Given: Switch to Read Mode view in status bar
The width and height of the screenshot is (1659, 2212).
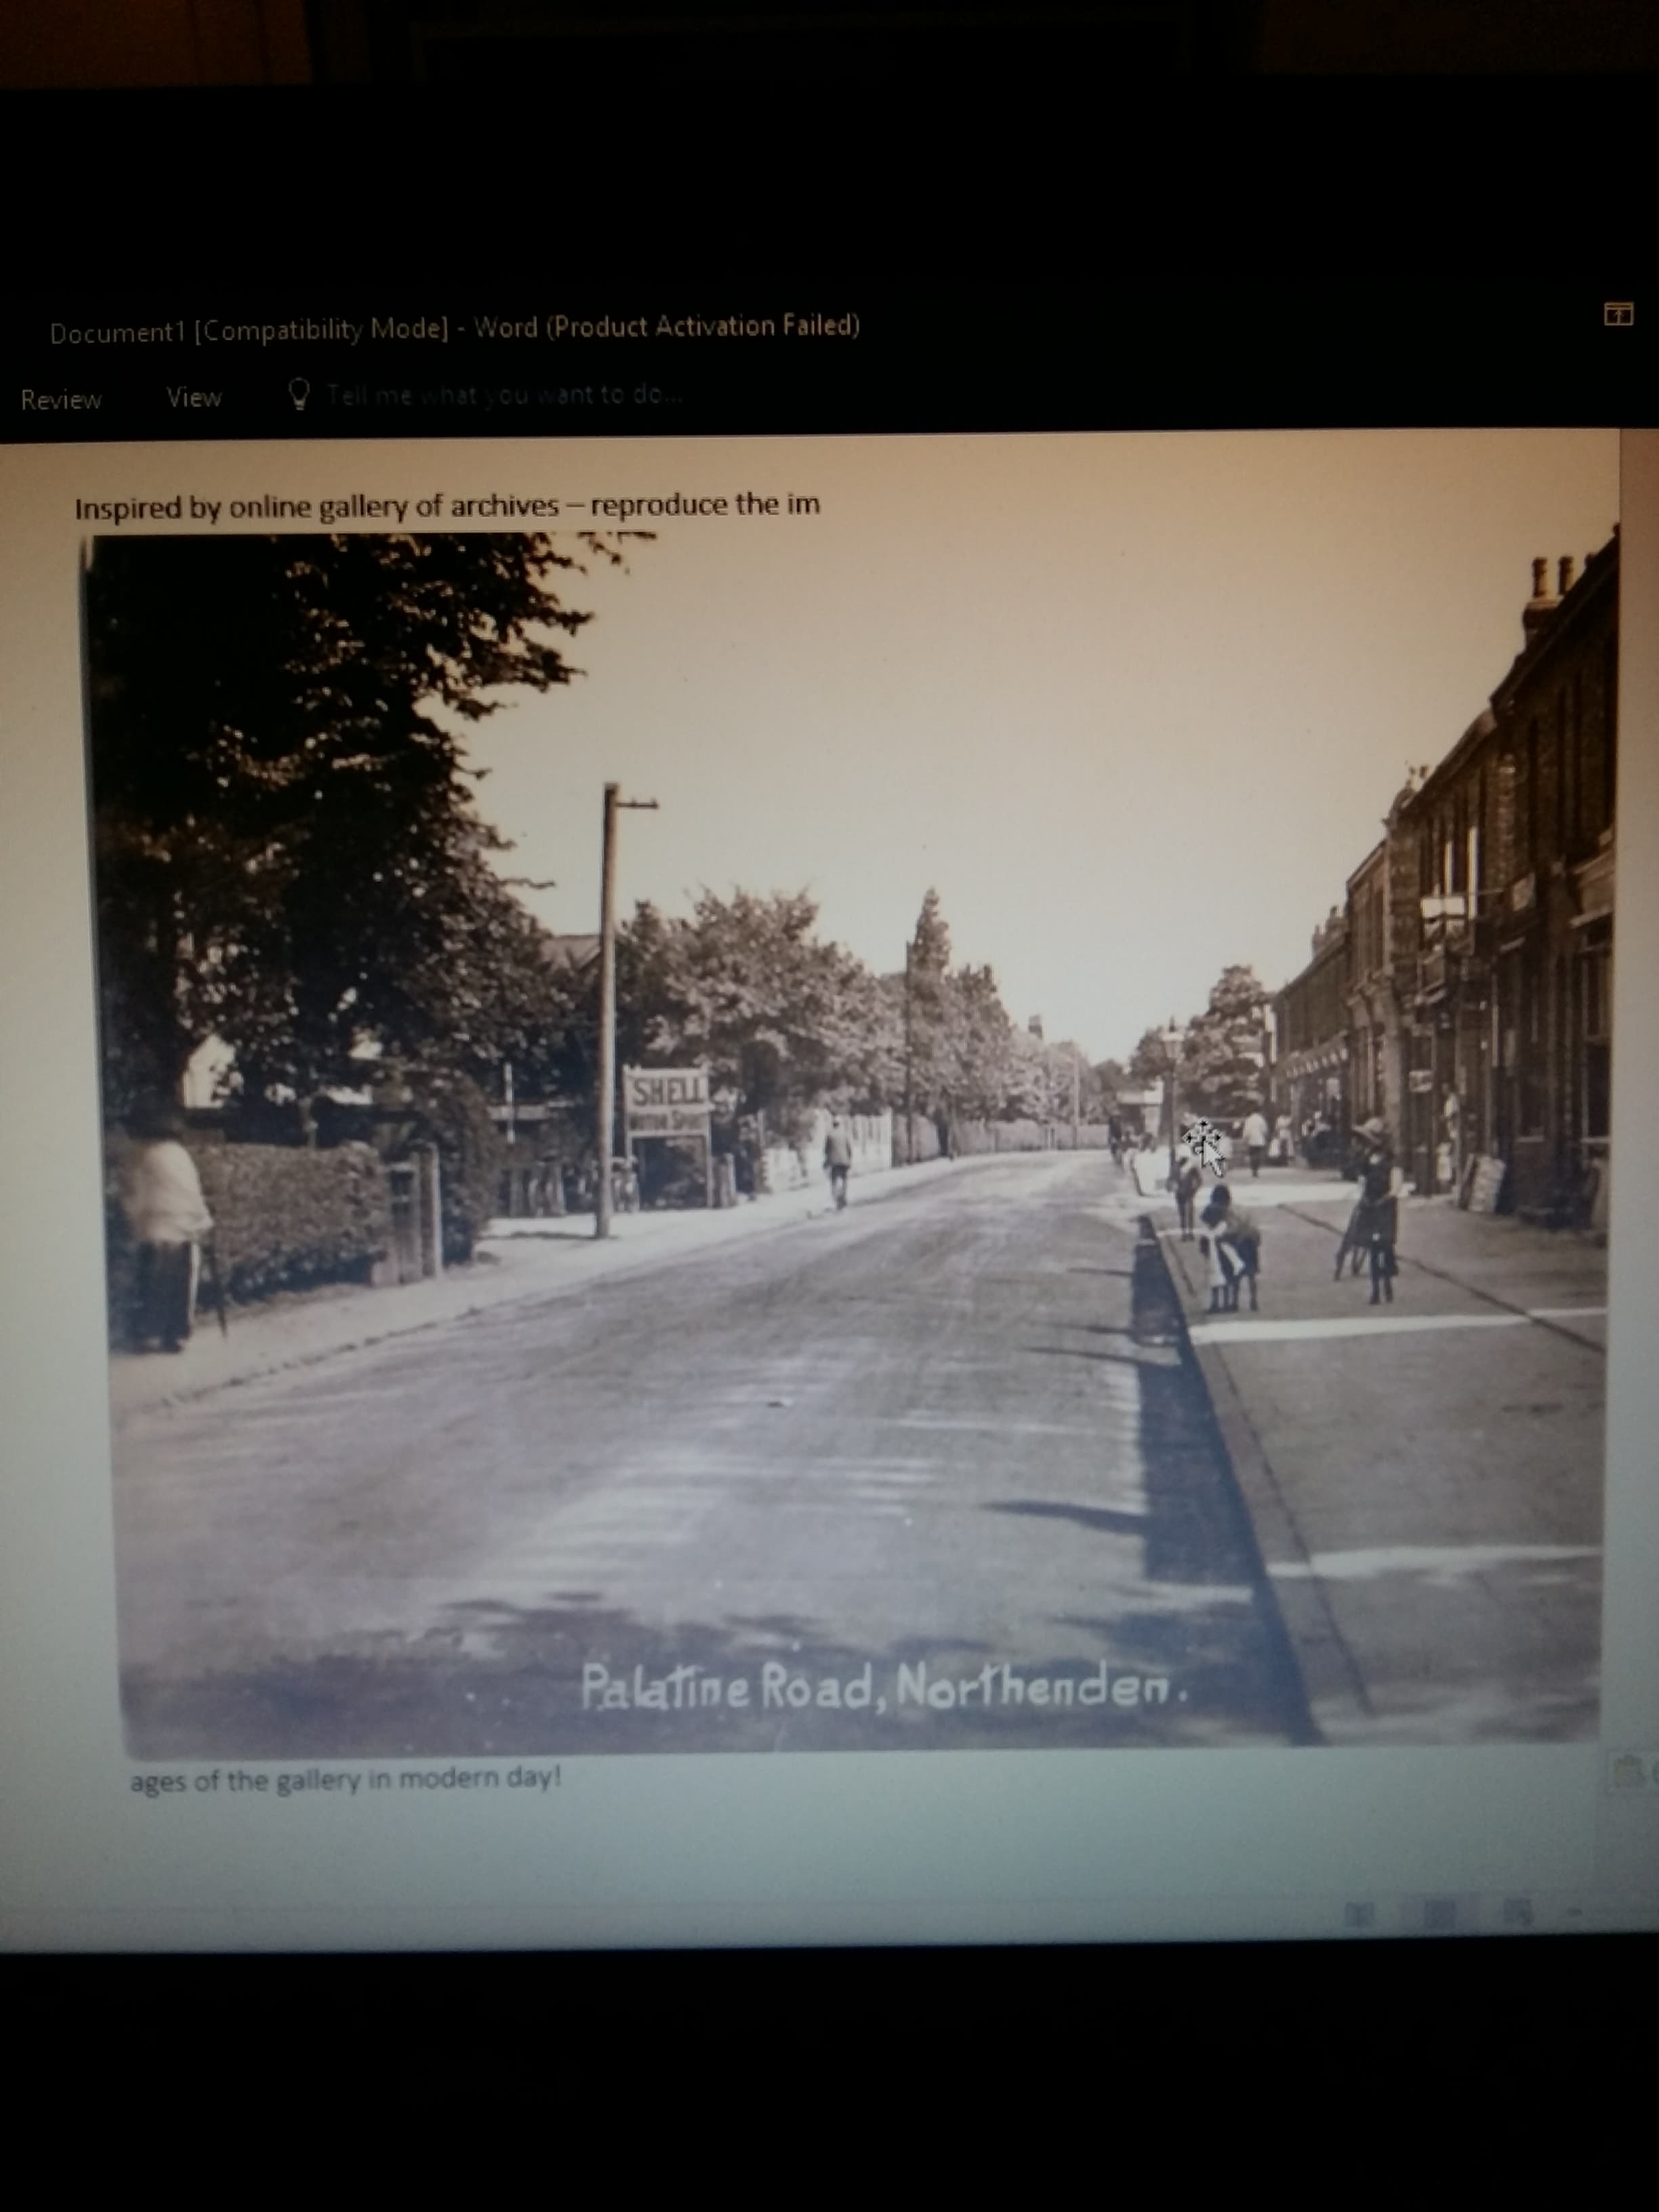Looking at the screenshot, I should [x=1359, y=1914].
